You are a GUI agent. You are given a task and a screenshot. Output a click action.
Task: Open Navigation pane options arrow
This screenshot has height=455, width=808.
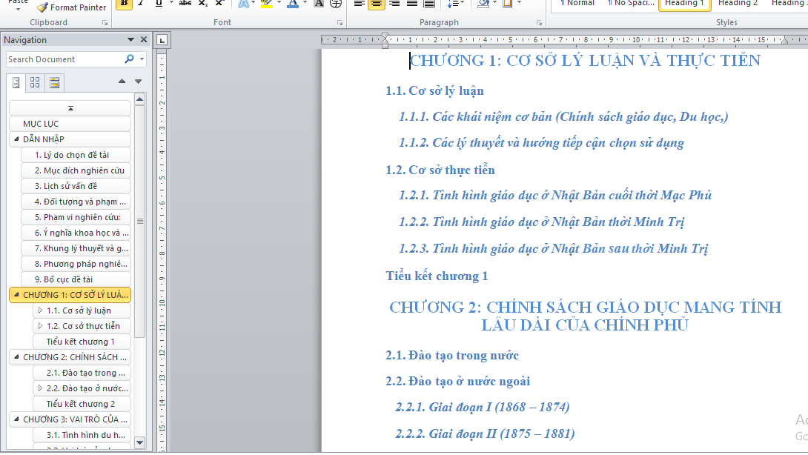(x=131, y=40)
